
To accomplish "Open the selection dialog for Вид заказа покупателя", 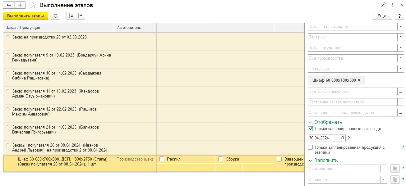I will click(401, 92).
